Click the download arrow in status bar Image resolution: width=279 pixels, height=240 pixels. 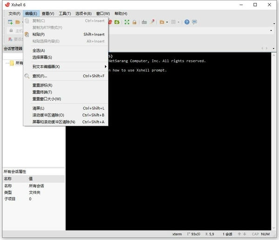point(245,234)
